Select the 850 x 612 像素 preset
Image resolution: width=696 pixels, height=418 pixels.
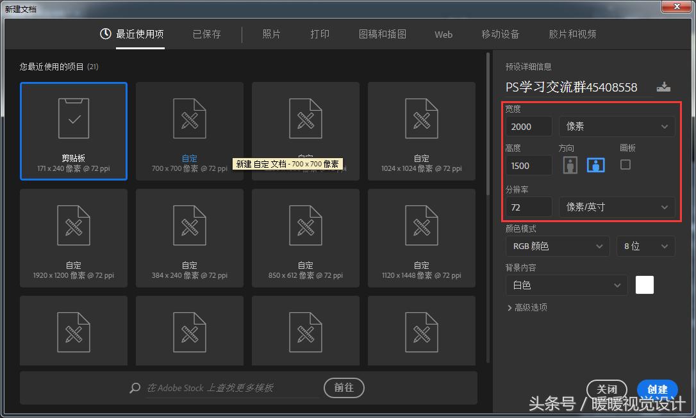pyautogui.click(x=305, y=237)
